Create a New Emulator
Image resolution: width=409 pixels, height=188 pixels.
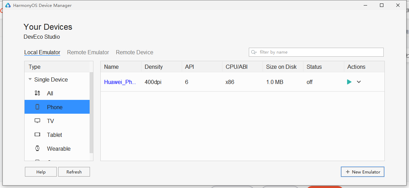363,172
